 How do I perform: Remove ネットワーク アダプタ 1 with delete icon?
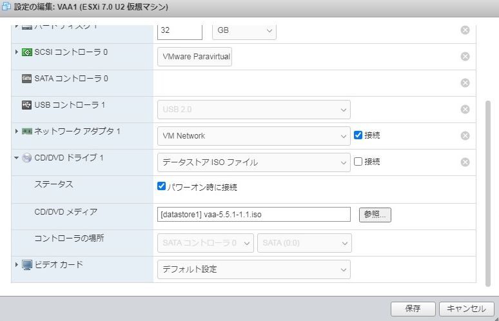[465, 136]
